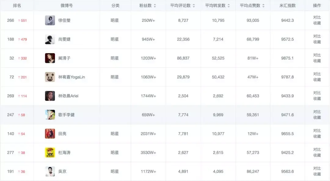Compare 阚清子 using the 对比 link
Screen dimensions: 330x181
[317, 55]
